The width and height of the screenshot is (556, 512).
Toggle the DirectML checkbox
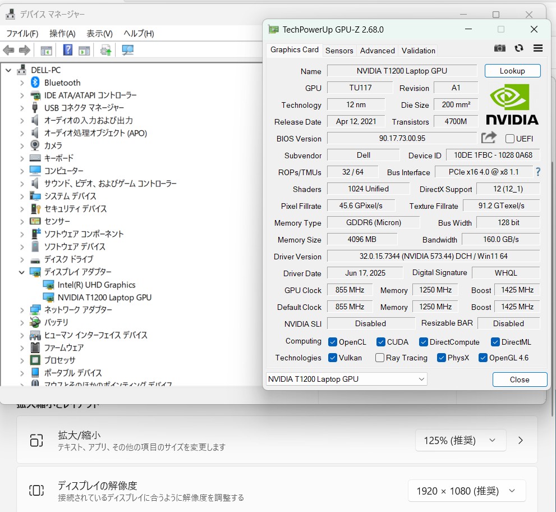click(x=495, y=342)
